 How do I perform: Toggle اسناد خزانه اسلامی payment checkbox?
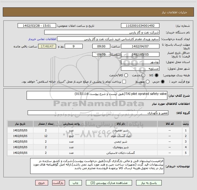click(124, 82)
